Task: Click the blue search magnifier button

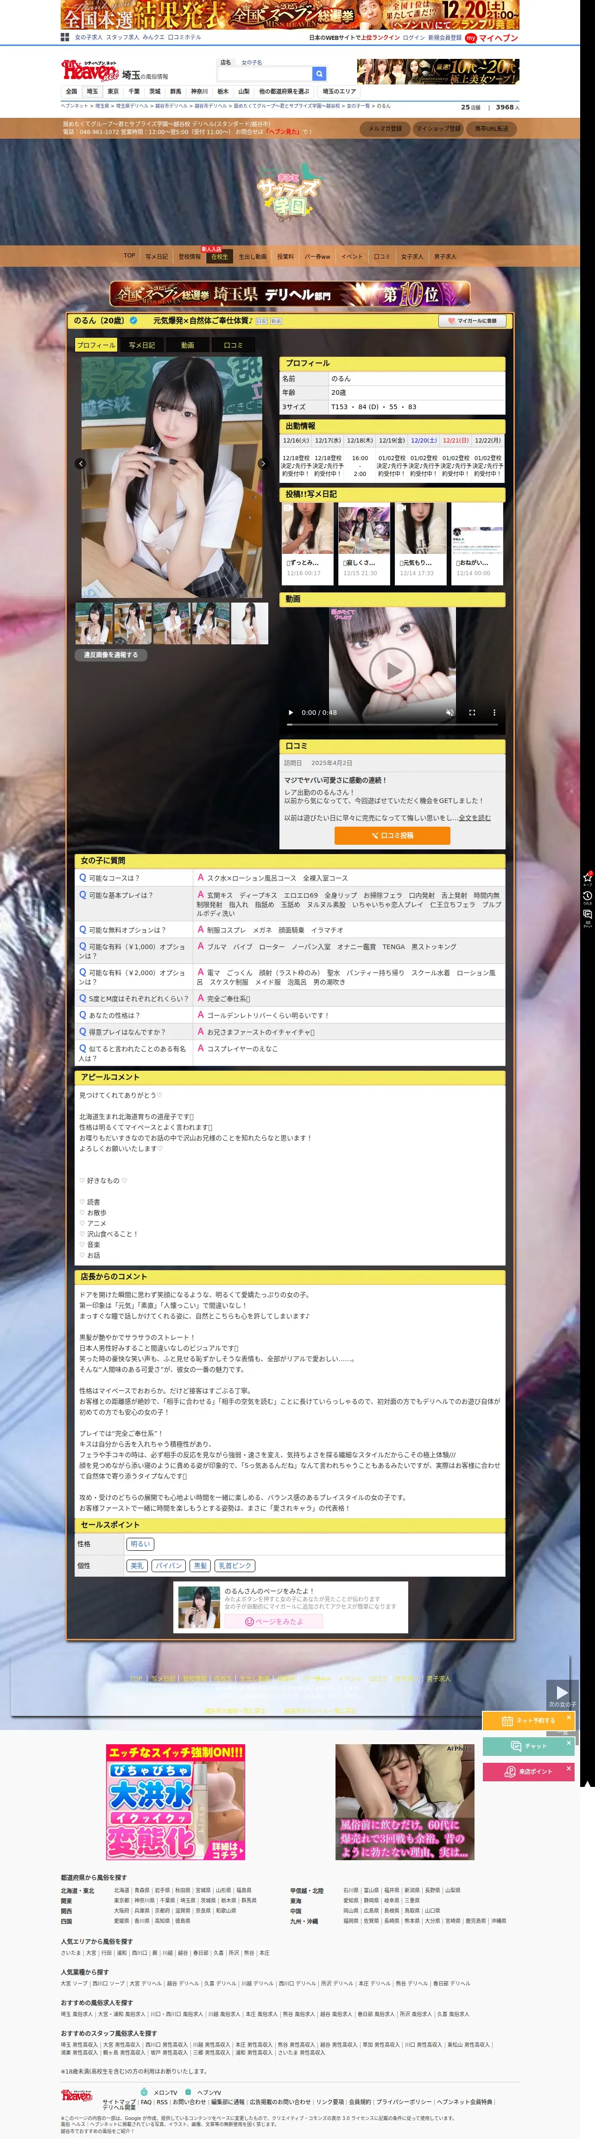Action: (319, 74)
